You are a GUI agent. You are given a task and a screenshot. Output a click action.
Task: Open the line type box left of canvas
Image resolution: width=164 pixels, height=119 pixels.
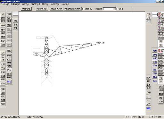click(15, 14)
